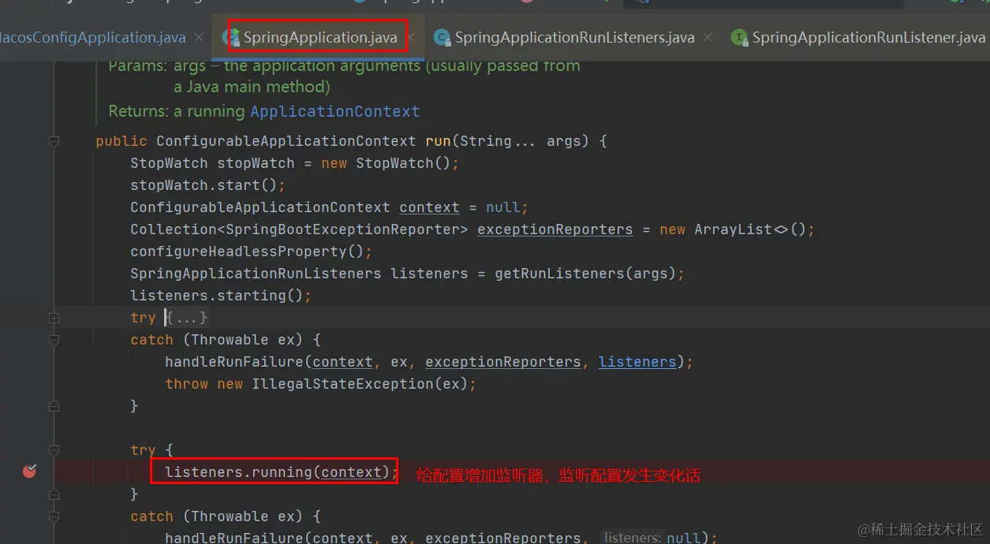Screen dimensions: 990x544
Task: Click the run method name in signature
Action: 438,141
